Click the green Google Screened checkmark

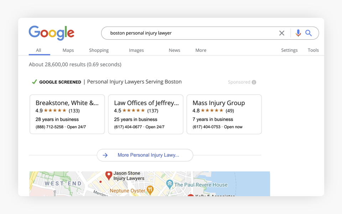tap(34, 82)
